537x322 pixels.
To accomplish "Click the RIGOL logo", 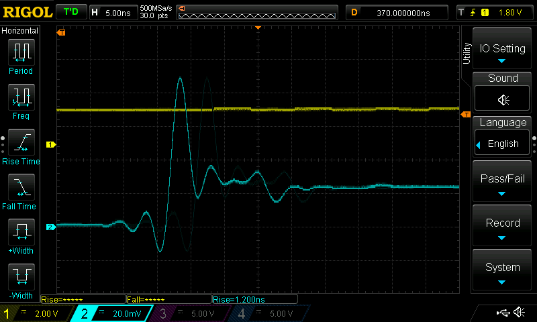I will pos(28,13).
